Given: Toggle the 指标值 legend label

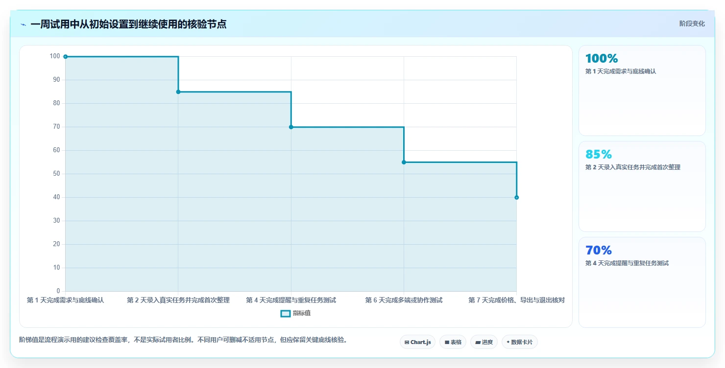Looking at the screenshot, I should point(302,314).
